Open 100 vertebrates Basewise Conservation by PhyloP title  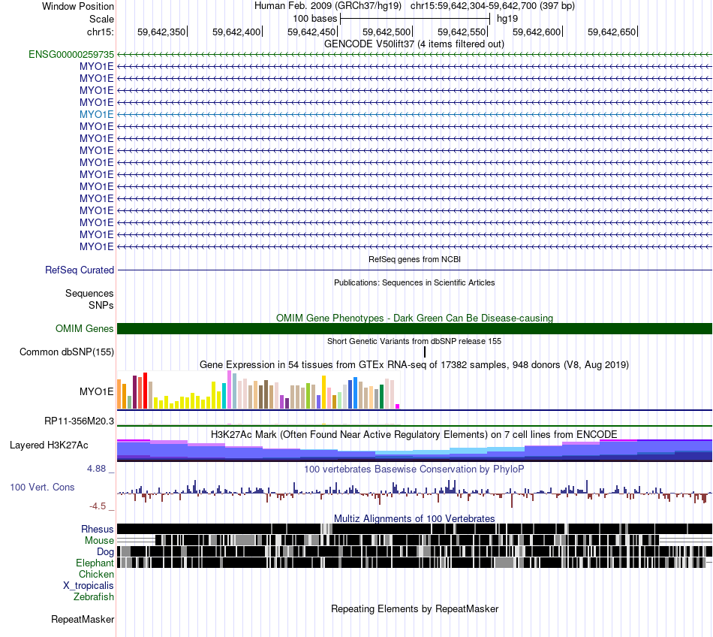point(414,469)
